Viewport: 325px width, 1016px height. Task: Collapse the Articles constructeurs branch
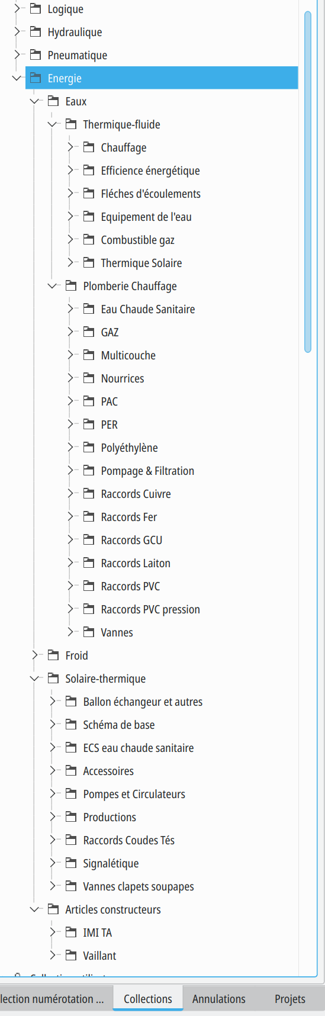coord(34,909)
